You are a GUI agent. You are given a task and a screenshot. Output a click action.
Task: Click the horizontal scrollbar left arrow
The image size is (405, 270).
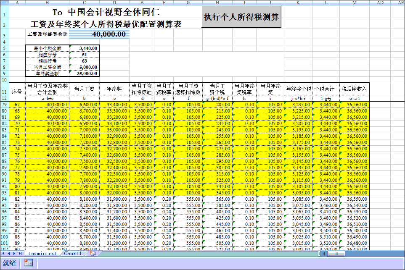[x=324, y=254]
